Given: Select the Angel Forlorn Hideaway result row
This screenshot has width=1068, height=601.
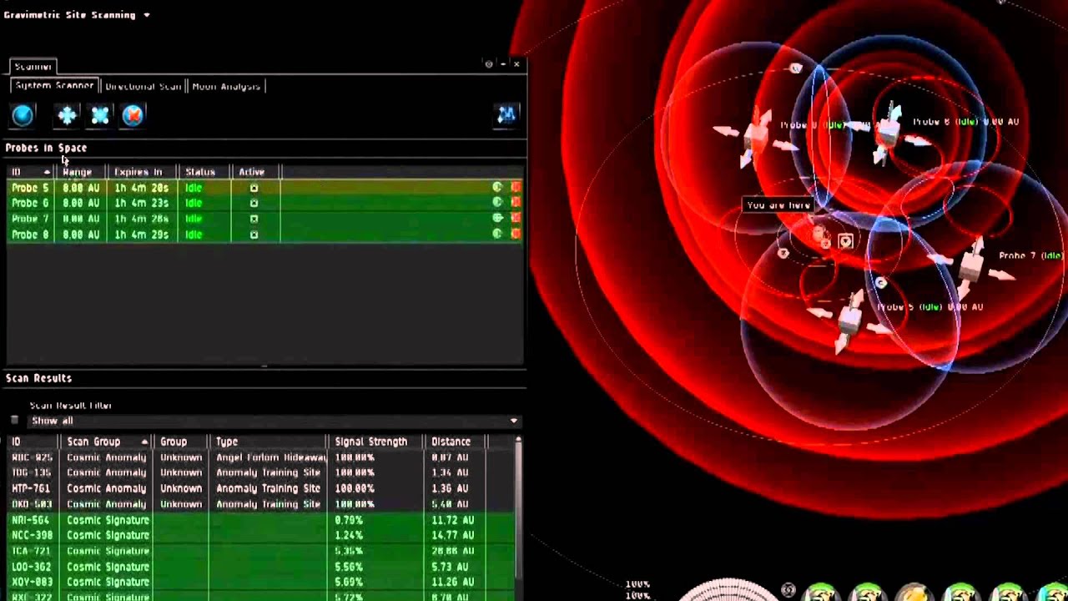Looking at the screenshot, I should (x=260, y=457).
